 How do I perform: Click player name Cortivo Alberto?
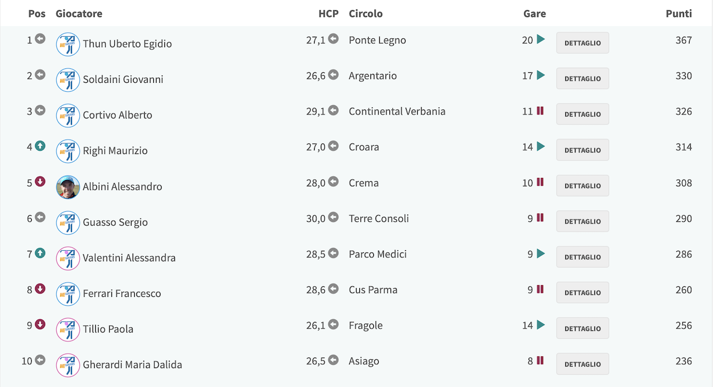[118, 115]
